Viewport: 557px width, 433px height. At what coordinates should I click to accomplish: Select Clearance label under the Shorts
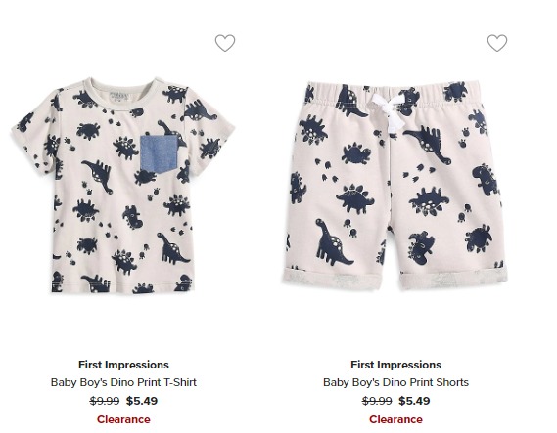click(395, 419)
